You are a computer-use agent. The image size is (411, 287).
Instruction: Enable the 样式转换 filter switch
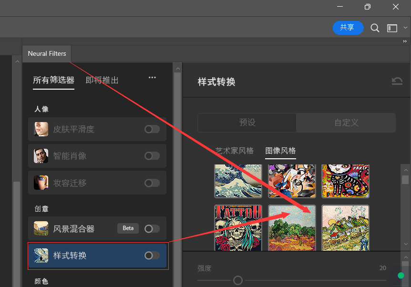point(152,255)
